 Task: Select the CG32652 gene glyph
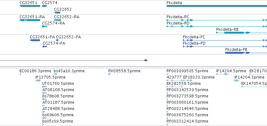[57, 13]
